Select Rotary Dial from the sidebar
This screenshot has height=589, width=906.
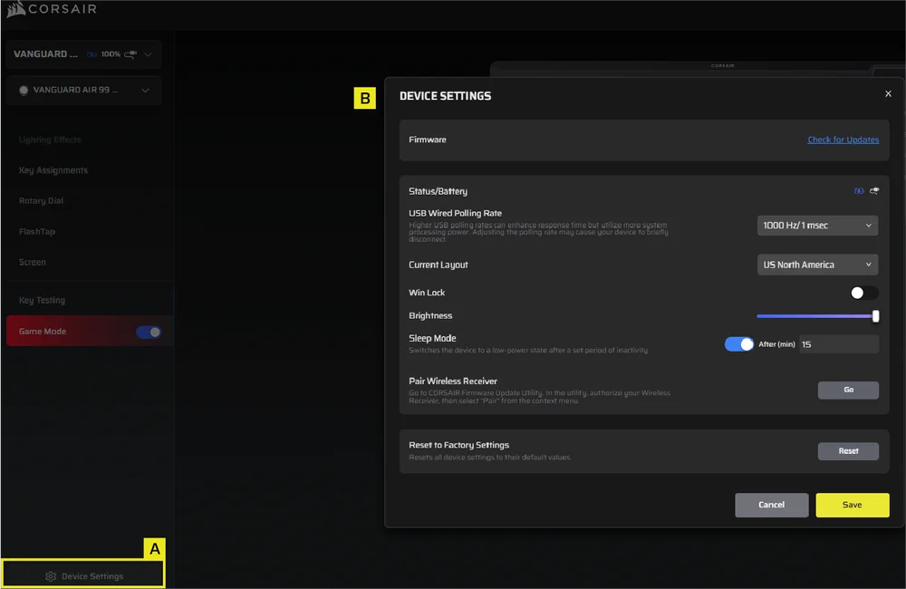point(42,201)
